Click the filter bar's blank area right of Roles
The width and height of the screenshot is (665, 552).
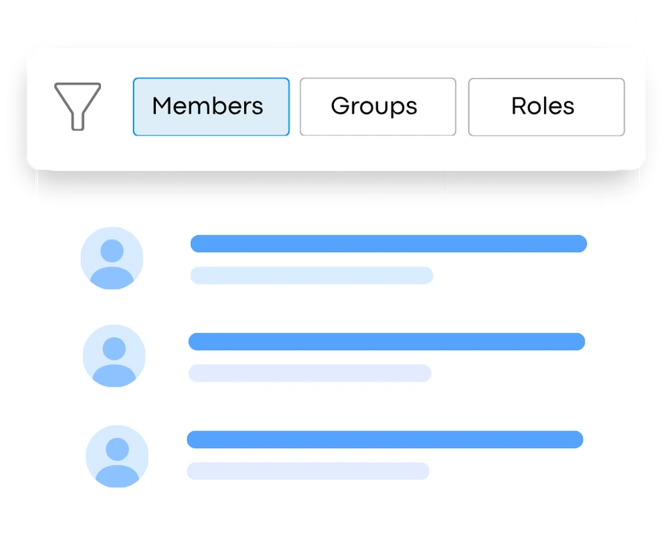coord(635,107)
